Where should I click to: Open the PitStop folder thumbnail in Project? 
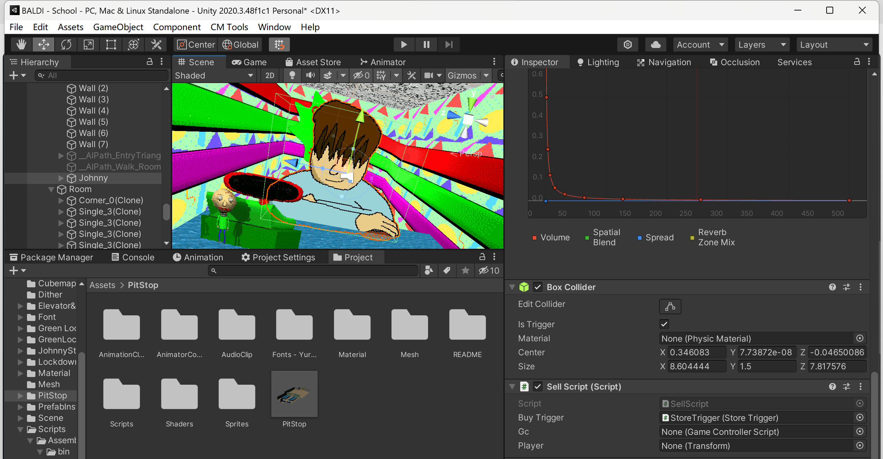click(x=294, y=394)
